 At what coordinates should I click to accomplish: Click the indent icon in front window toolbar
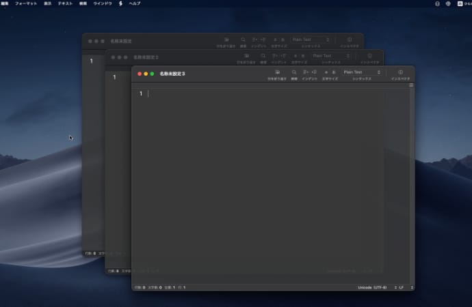[x=309, y=72]
